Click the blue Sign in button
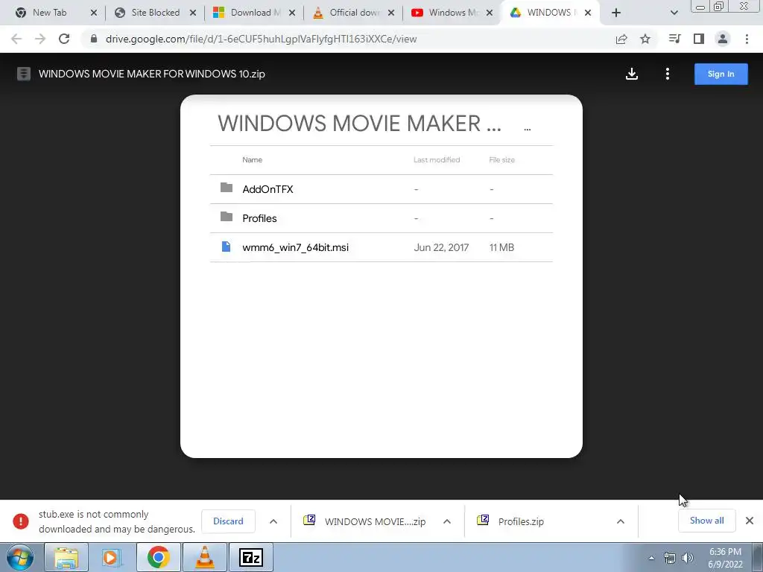This screenshot has height=572, width=763. pos(721,74)
